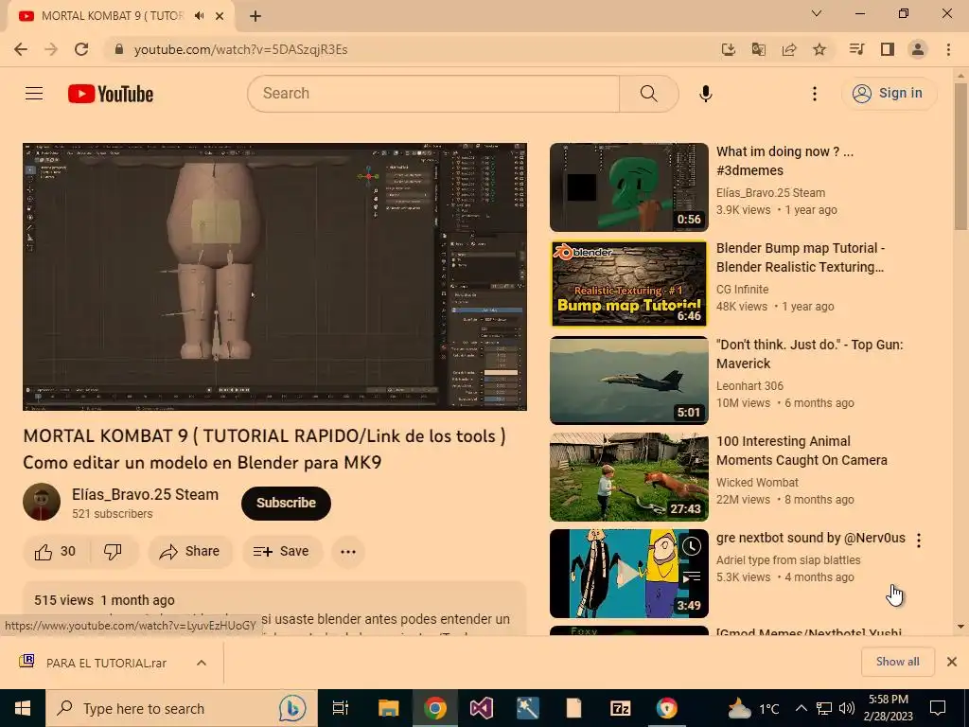Click the CG Infinite channel name

coord(742,290)
